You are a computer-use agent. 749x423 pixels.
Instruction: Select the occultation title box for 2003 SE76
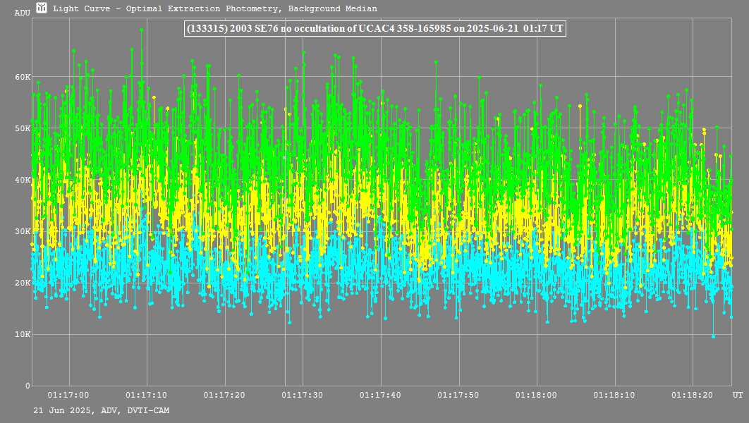[x=374, y=29]
